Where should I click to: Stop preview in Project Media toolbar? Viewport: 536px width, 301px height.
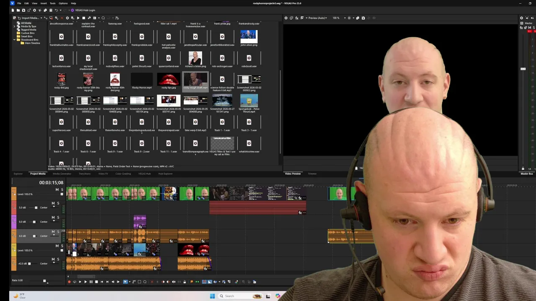point(84,18)
